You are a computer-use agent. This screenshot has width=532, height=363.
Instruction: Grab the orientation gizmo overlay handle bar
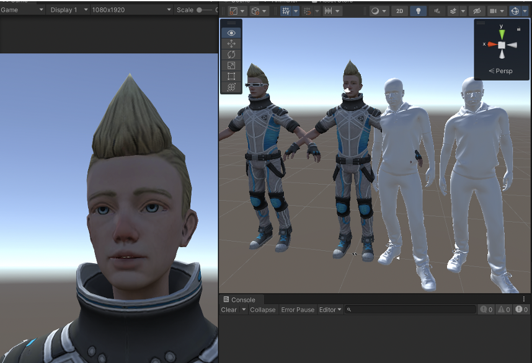coord(481,23)
